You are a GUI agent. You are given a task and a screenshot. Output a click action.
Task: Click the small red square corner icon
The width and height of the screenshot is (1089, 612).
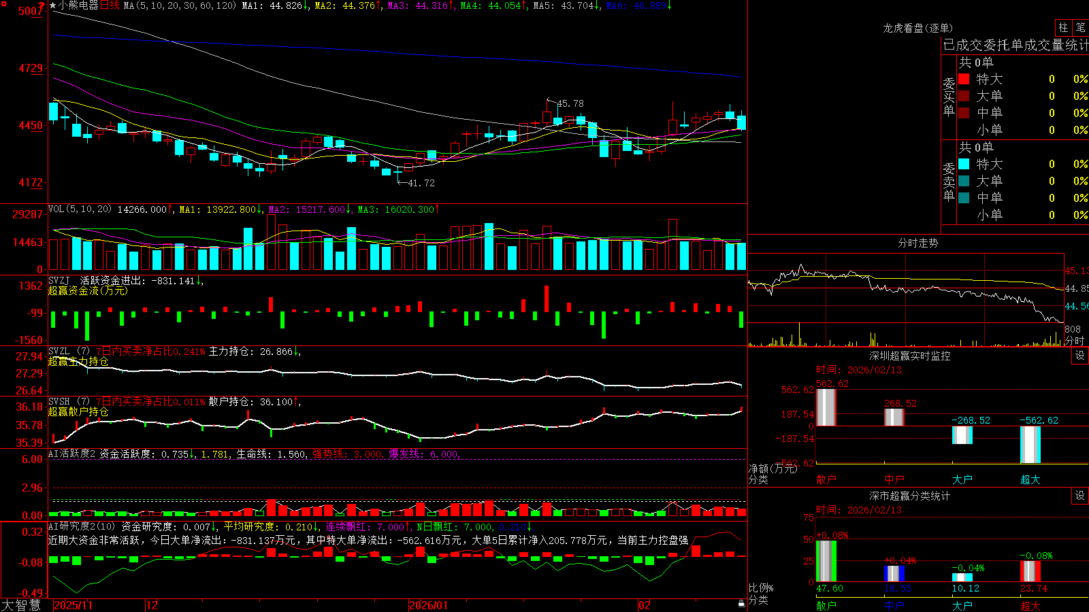point(3,3)
